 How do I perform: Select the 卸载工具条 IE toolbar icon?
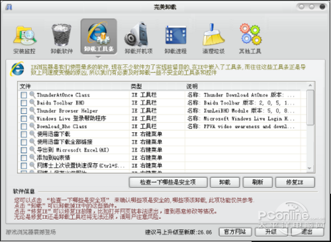(99, 36)
